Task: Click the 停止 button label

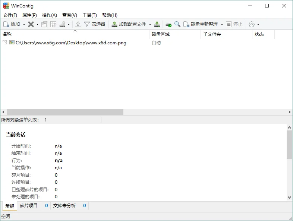Action: coord(238,24)
